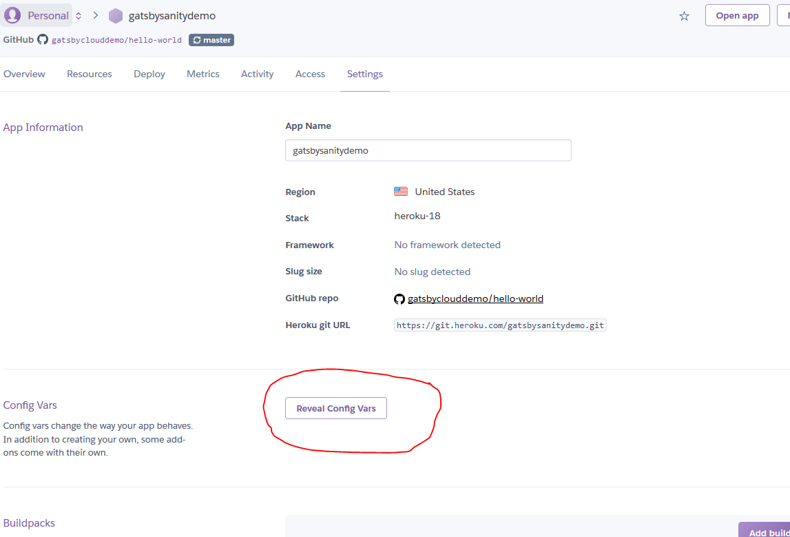Click the United States flag icon
Image resolution: width=790 pixels, height=537 pixels.
(401, 191)
